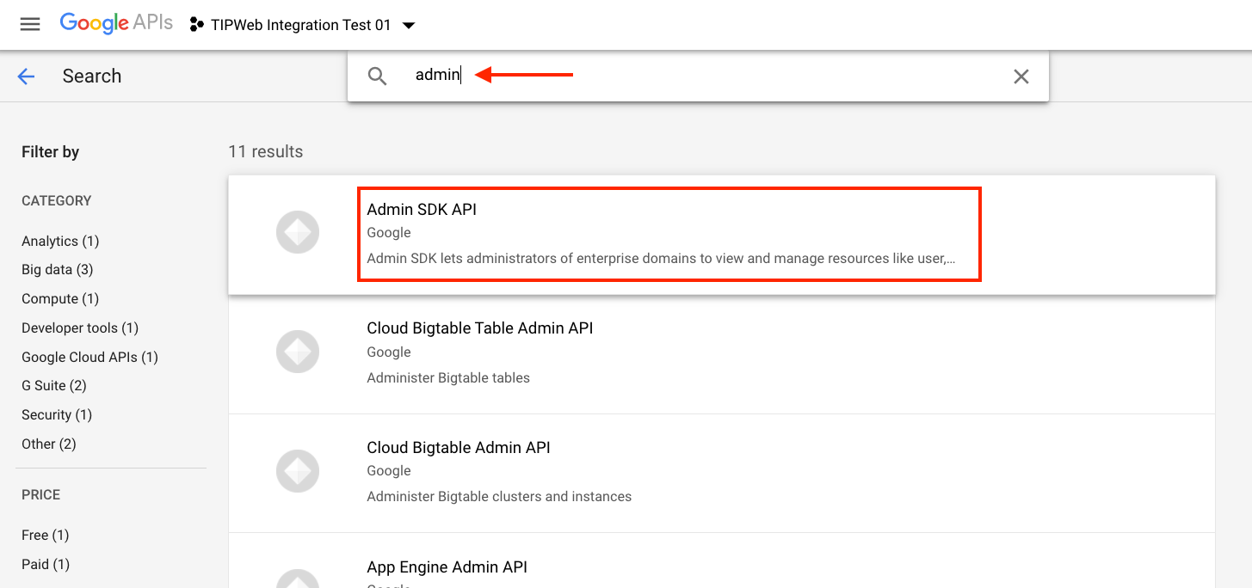Screen dimensions: 1252x588
Task: Click the 11 results count text
Action: [x=266, y=151]
